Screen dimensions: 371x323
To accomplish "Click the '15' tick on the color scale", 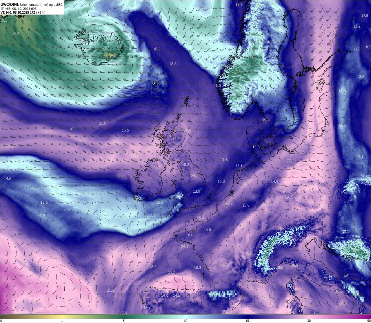I will tap(247, 321).
